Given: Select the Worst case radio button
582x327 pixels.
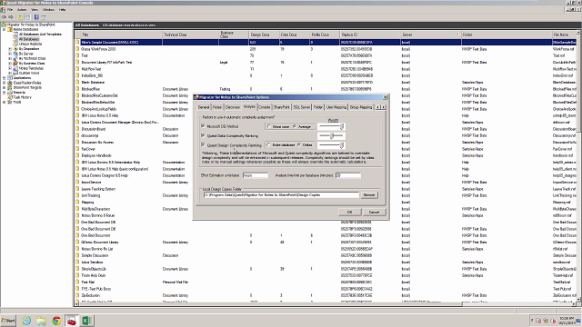Looking at the screenshot, I should point(269,126).
